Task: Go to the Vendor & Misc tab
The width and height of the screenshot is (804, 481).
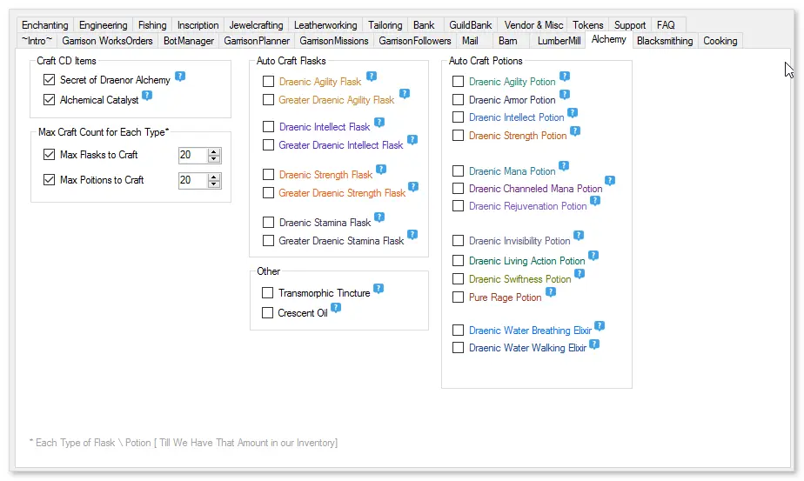Action: click(x=533, y=25)
